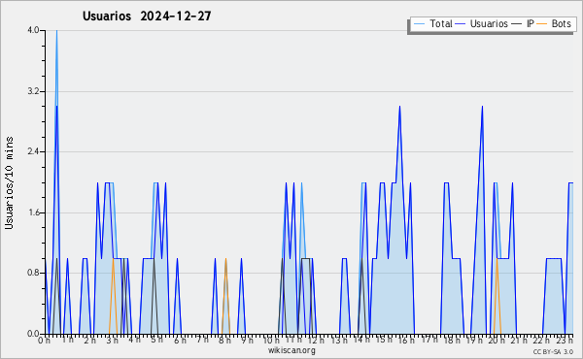583x359 pixels.
Task: Click the 'Usuarios' legend label
Action: pyautogui.click(x=489, y=23)
